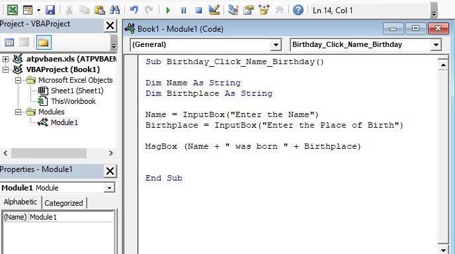Open View Microsoft Excel icon in toolbar
The image size is (455, 254).
click(x=12, y=11)
